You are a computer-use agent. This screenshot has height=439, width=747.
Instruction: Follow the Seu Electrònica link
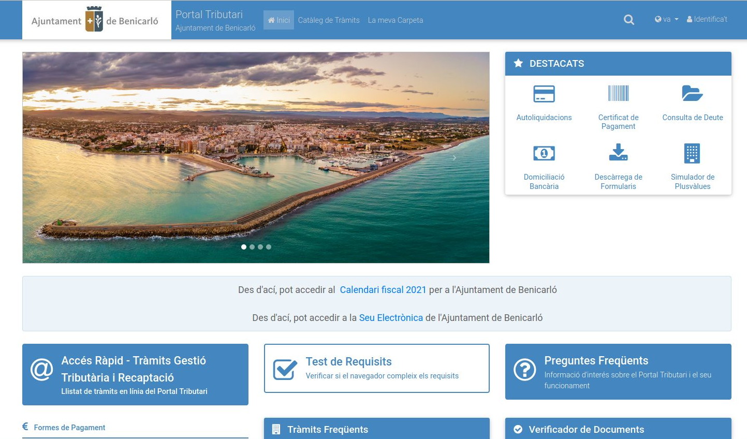click(x=391, y=318)
